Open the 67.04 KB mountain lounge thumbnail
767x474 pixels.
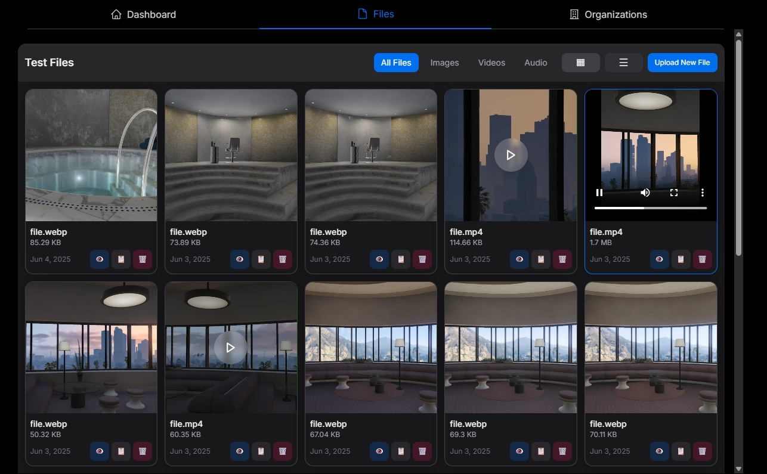[371, 348]
